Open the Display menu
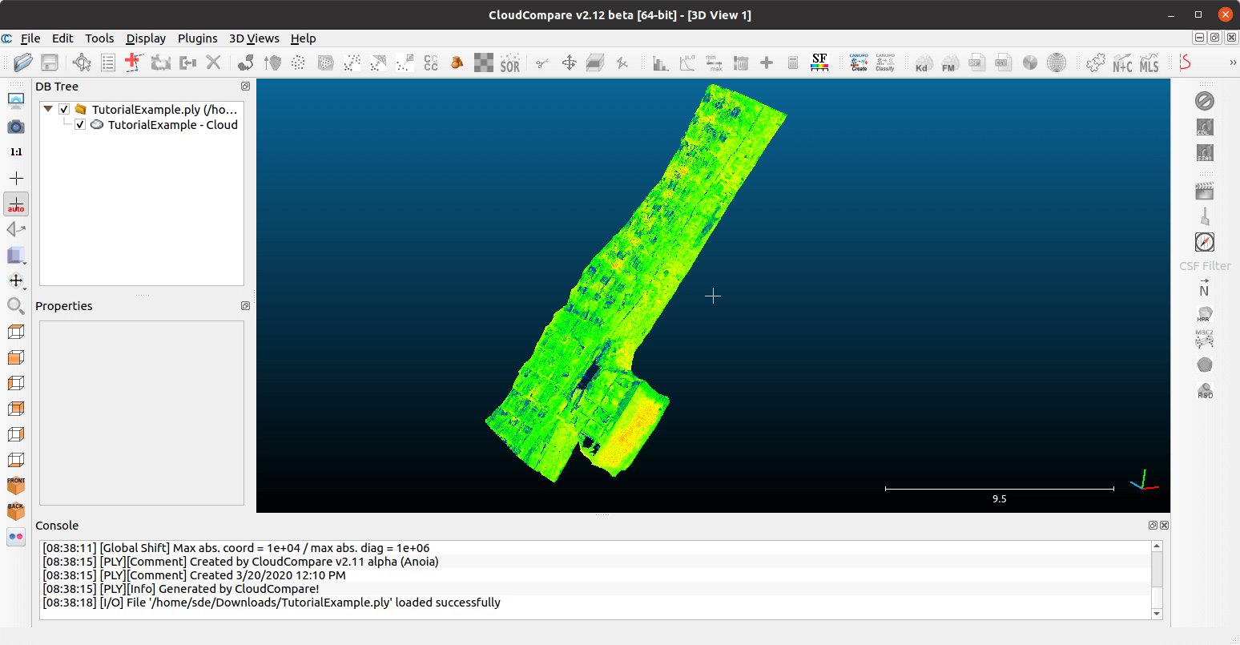 [x=146, y=38]
